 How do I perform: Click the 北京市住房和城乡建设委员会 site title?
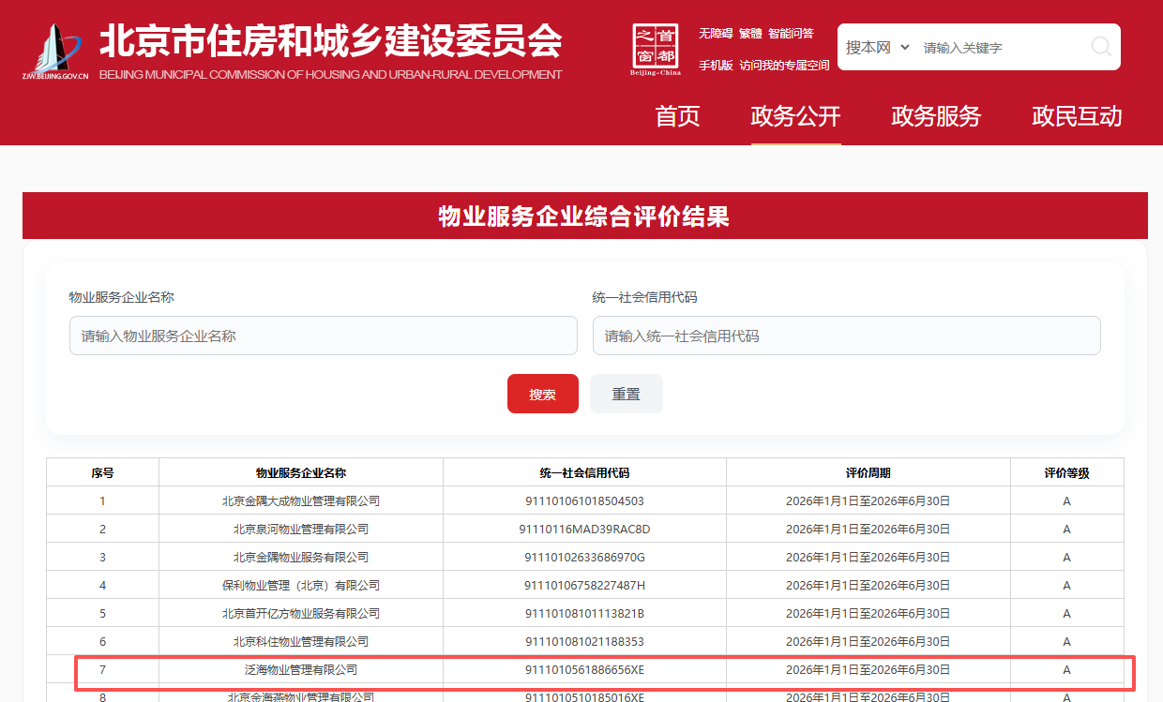[x=330, y=42]
